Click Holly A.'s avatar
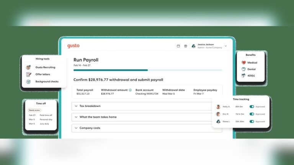The image size is (294, 165). 218,107
